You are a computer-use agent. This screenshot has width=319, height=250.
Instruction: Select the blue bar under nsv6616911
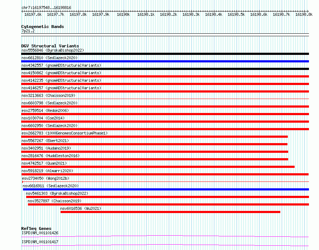[x=166, y=189]
